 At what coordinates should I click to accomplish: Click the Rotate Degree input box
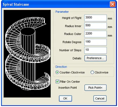click(x=95, y=42)
